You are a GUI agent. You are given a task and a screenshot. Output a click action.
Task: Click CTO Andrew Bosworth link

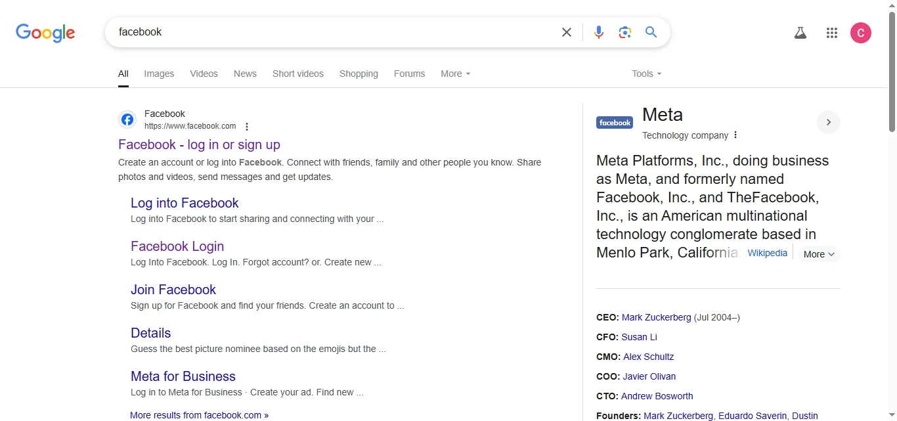coord(657,396)
